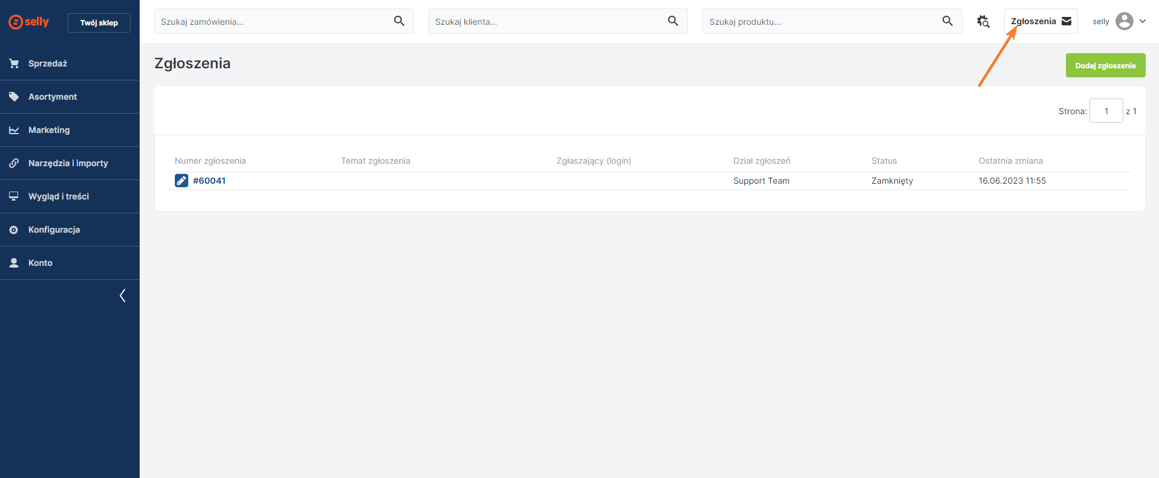Click the edit pencil icon for ticket #60041
The image size is (1159, 478).
[x=181, y=181]
